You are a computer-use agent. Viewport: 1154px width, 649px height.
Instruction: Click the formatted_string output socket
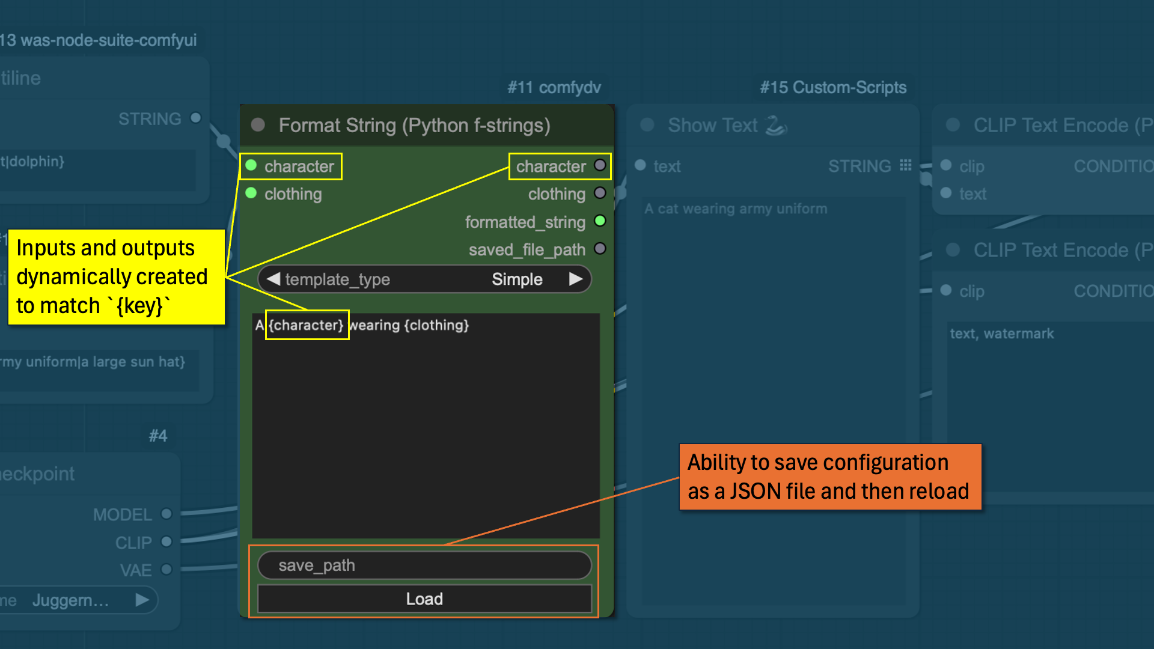[600, 221]
